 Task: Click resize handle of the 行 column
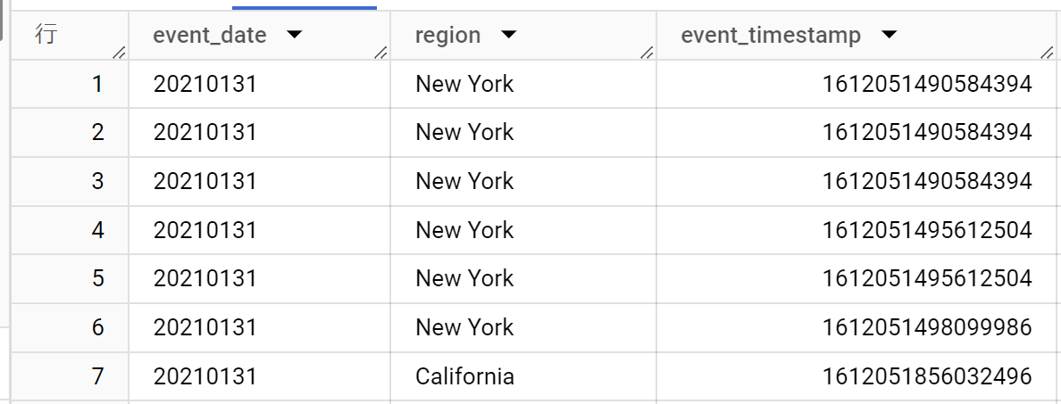pyautogui.click(x=119, y=54)
